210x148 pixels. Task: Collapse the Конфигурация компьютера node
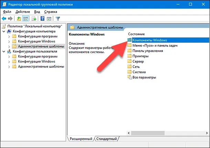point(3,31)
